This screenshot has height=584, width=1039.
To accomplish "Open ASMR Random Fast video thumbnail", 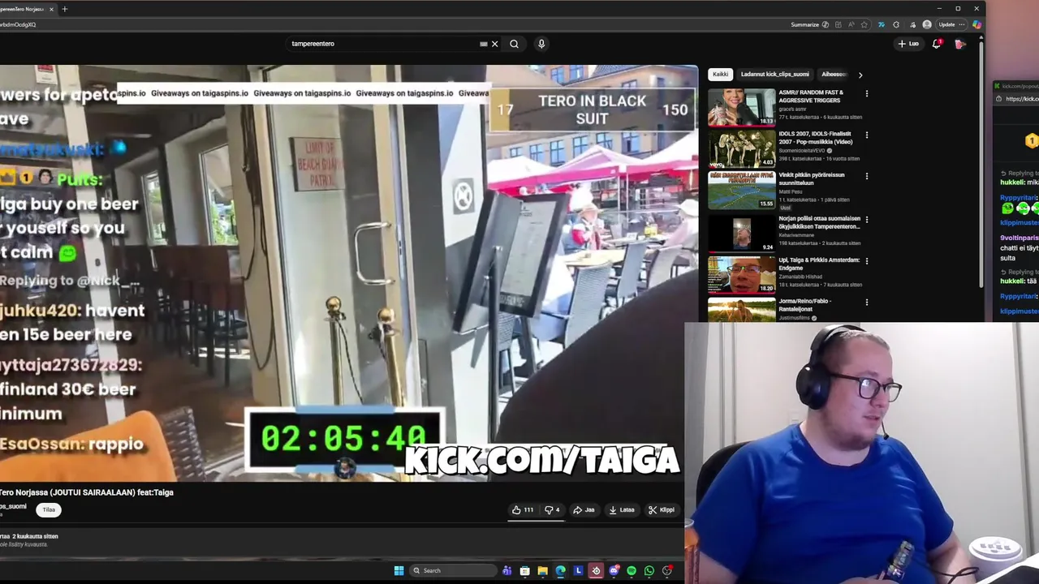I will pyautogui.click(x=742, y=107).
